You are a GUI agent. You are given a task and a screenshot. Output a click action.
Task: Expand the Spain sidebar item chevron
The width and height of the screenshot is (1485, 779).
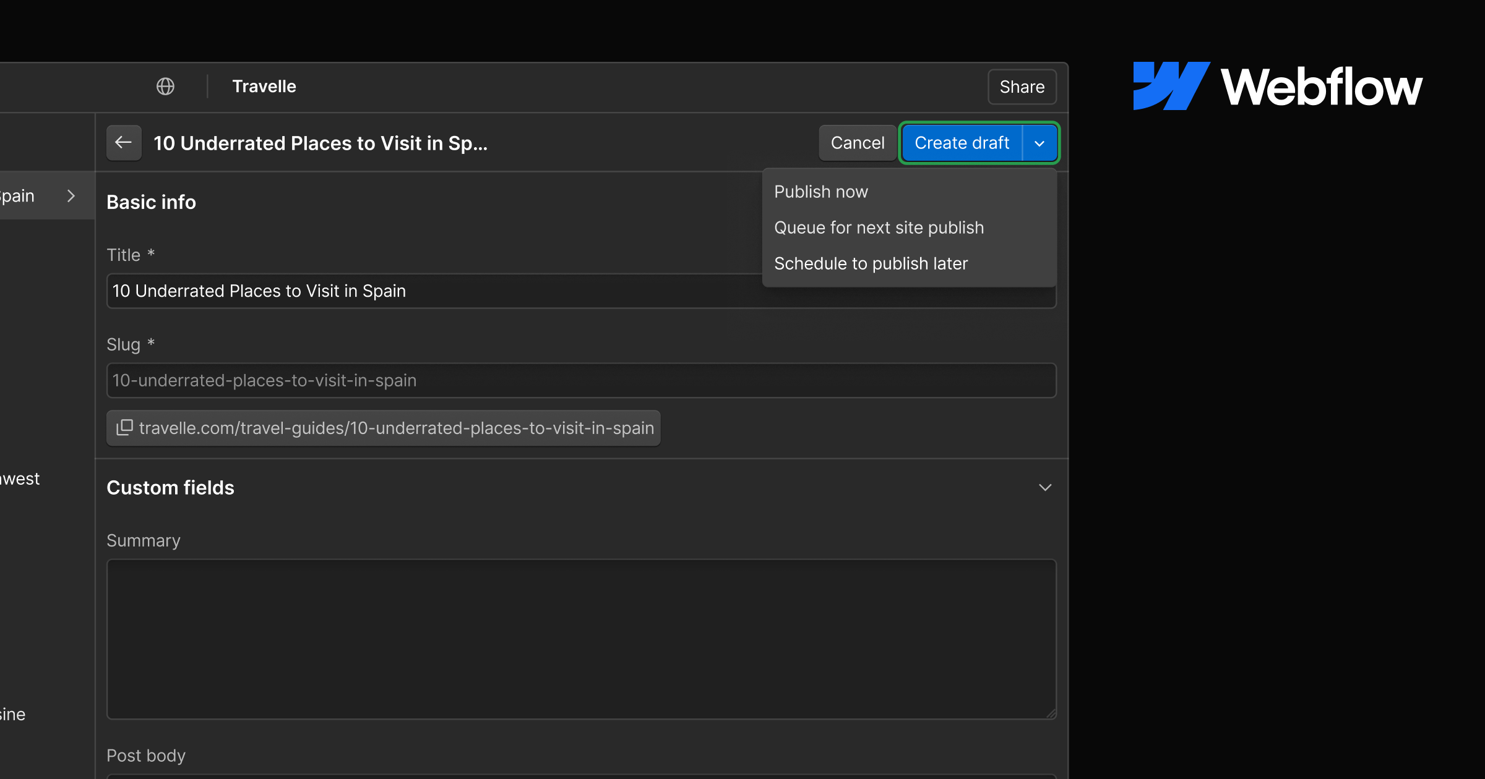click(71, 196)
